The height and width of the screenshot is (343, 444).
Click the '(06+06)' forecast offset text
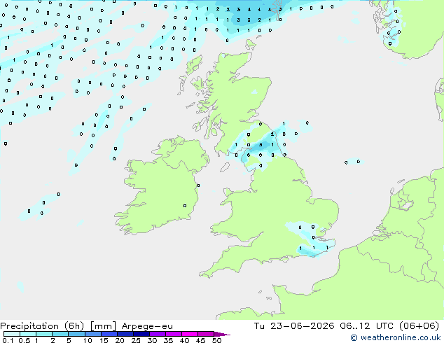419,326
